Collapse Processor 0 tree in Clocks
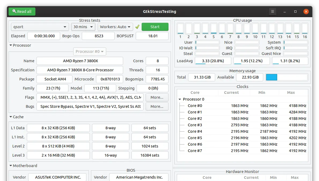 [180, 99]
